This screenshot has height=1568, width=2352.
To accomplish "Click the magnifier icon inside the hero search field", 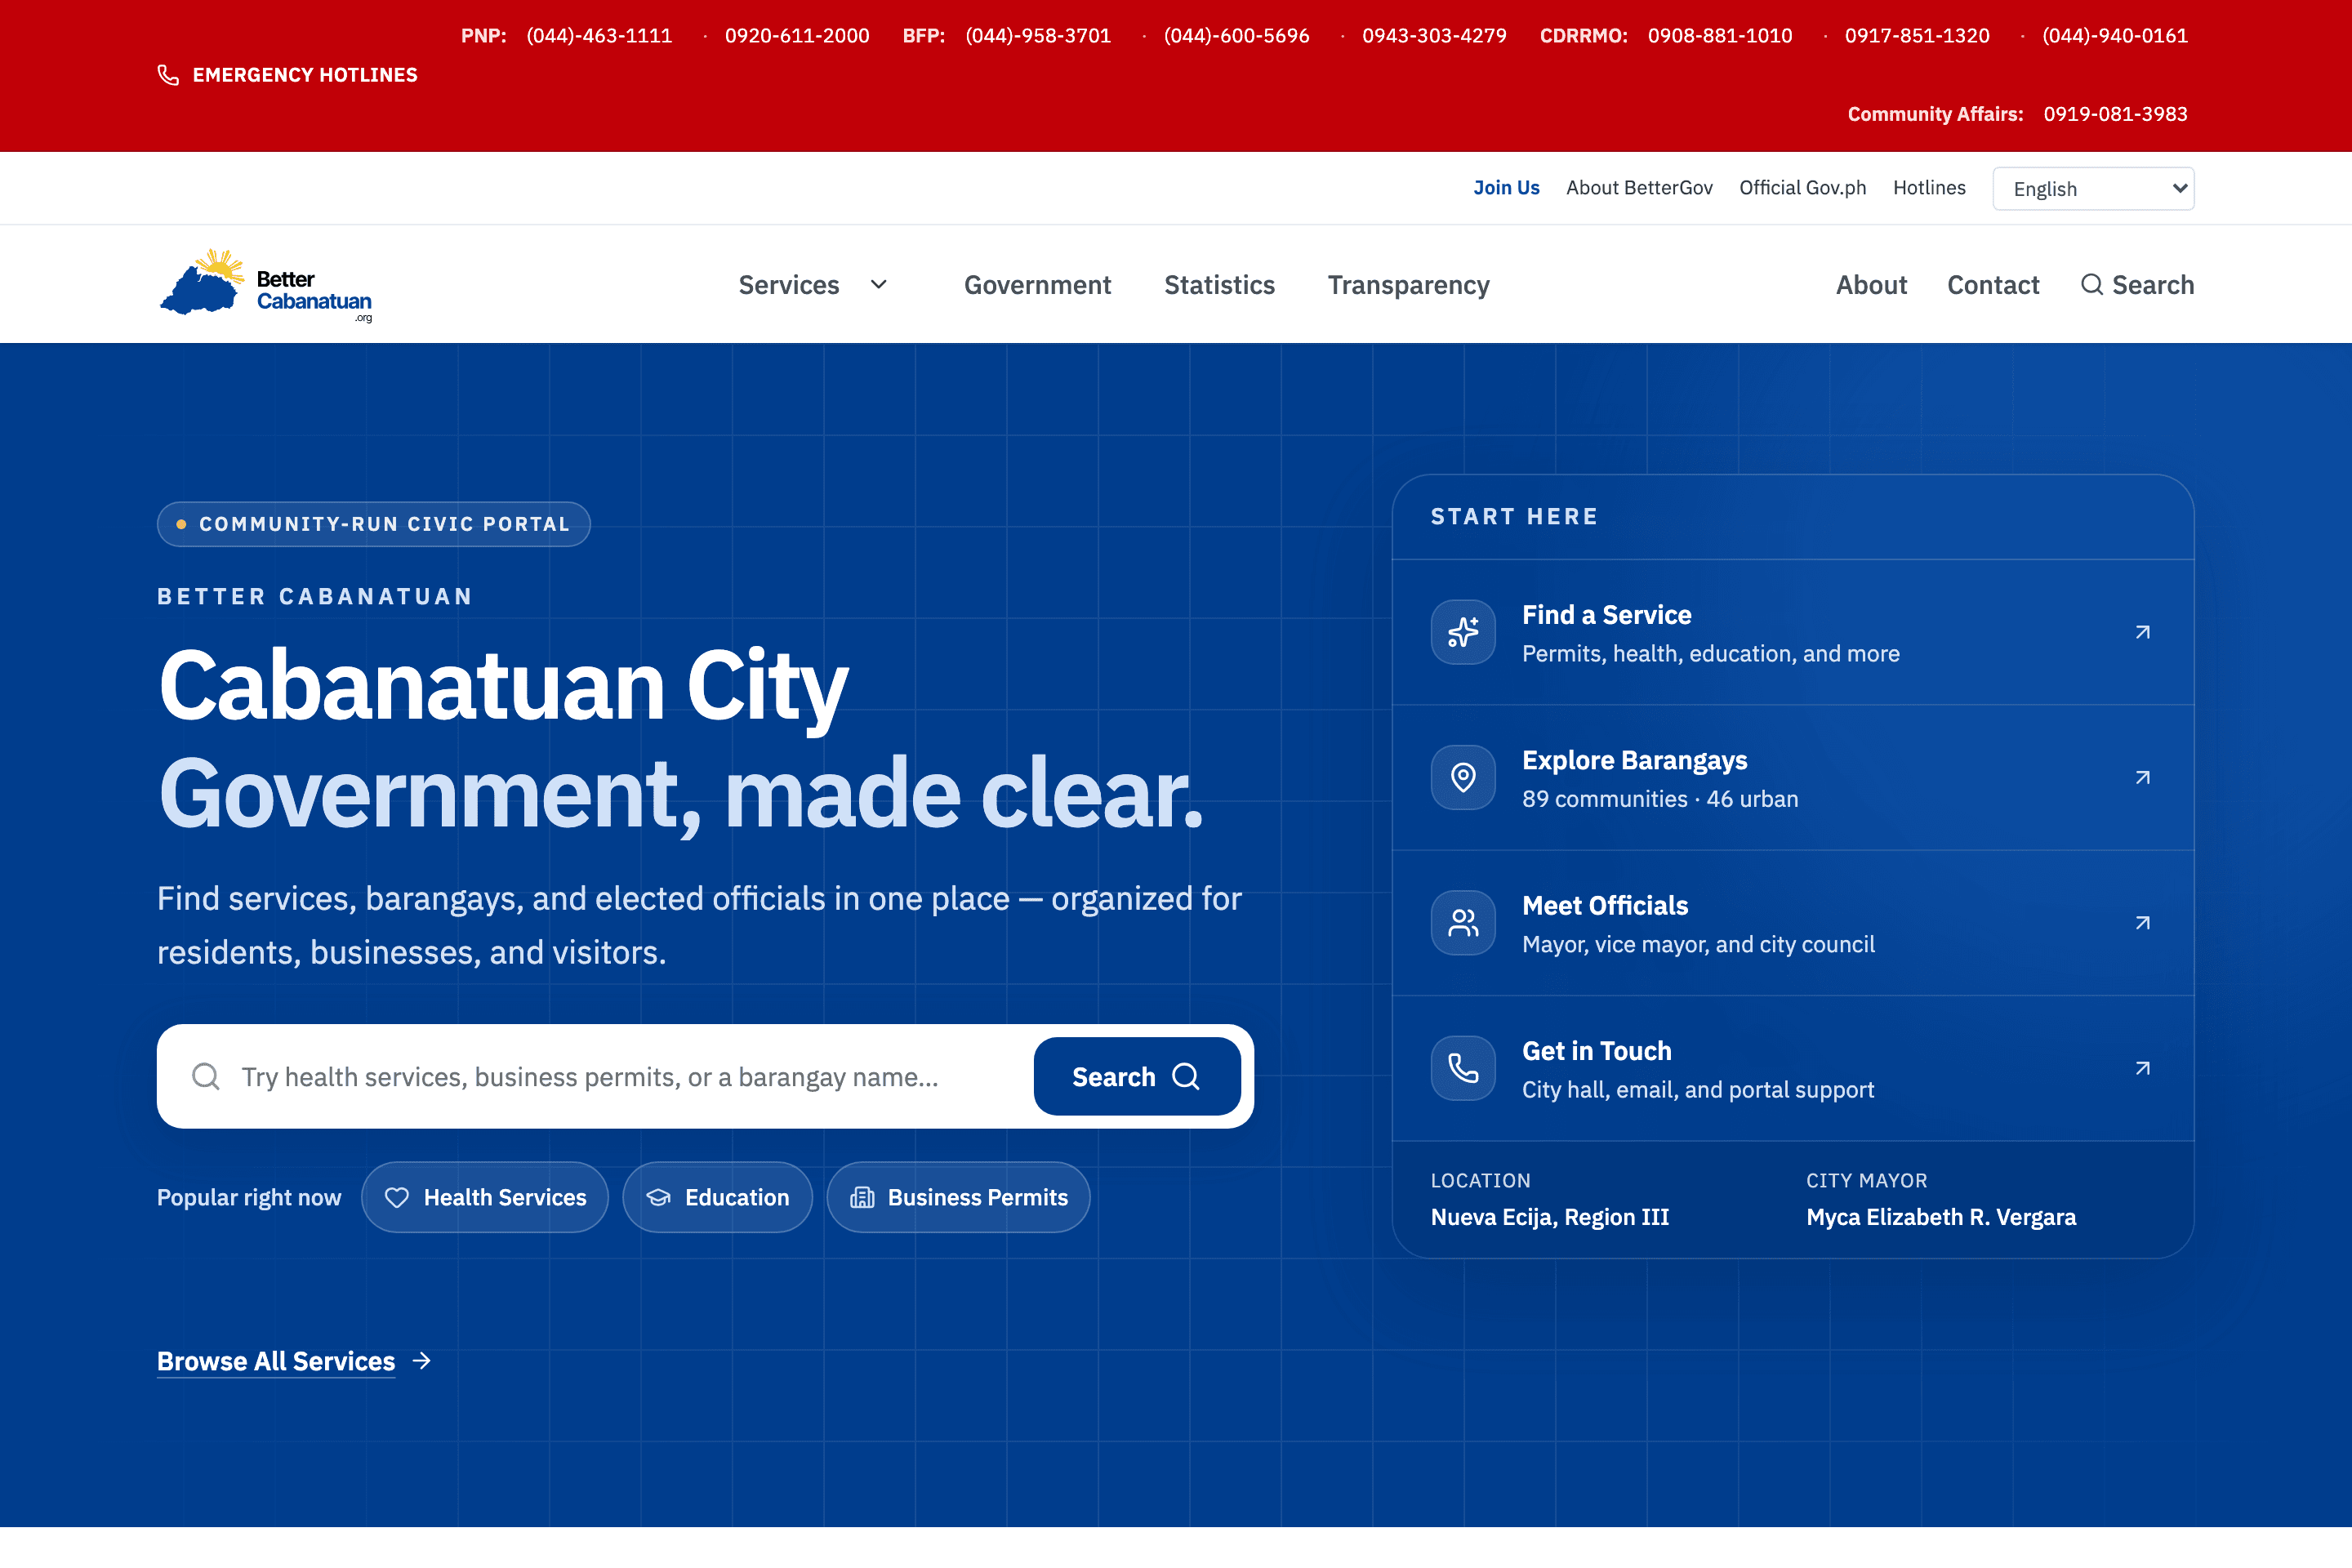I will pyautogui.click(x=206, y=1076).
